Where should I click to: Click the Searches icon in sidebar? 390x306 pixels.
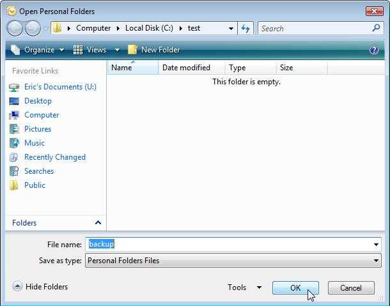(x=14, y=171)
